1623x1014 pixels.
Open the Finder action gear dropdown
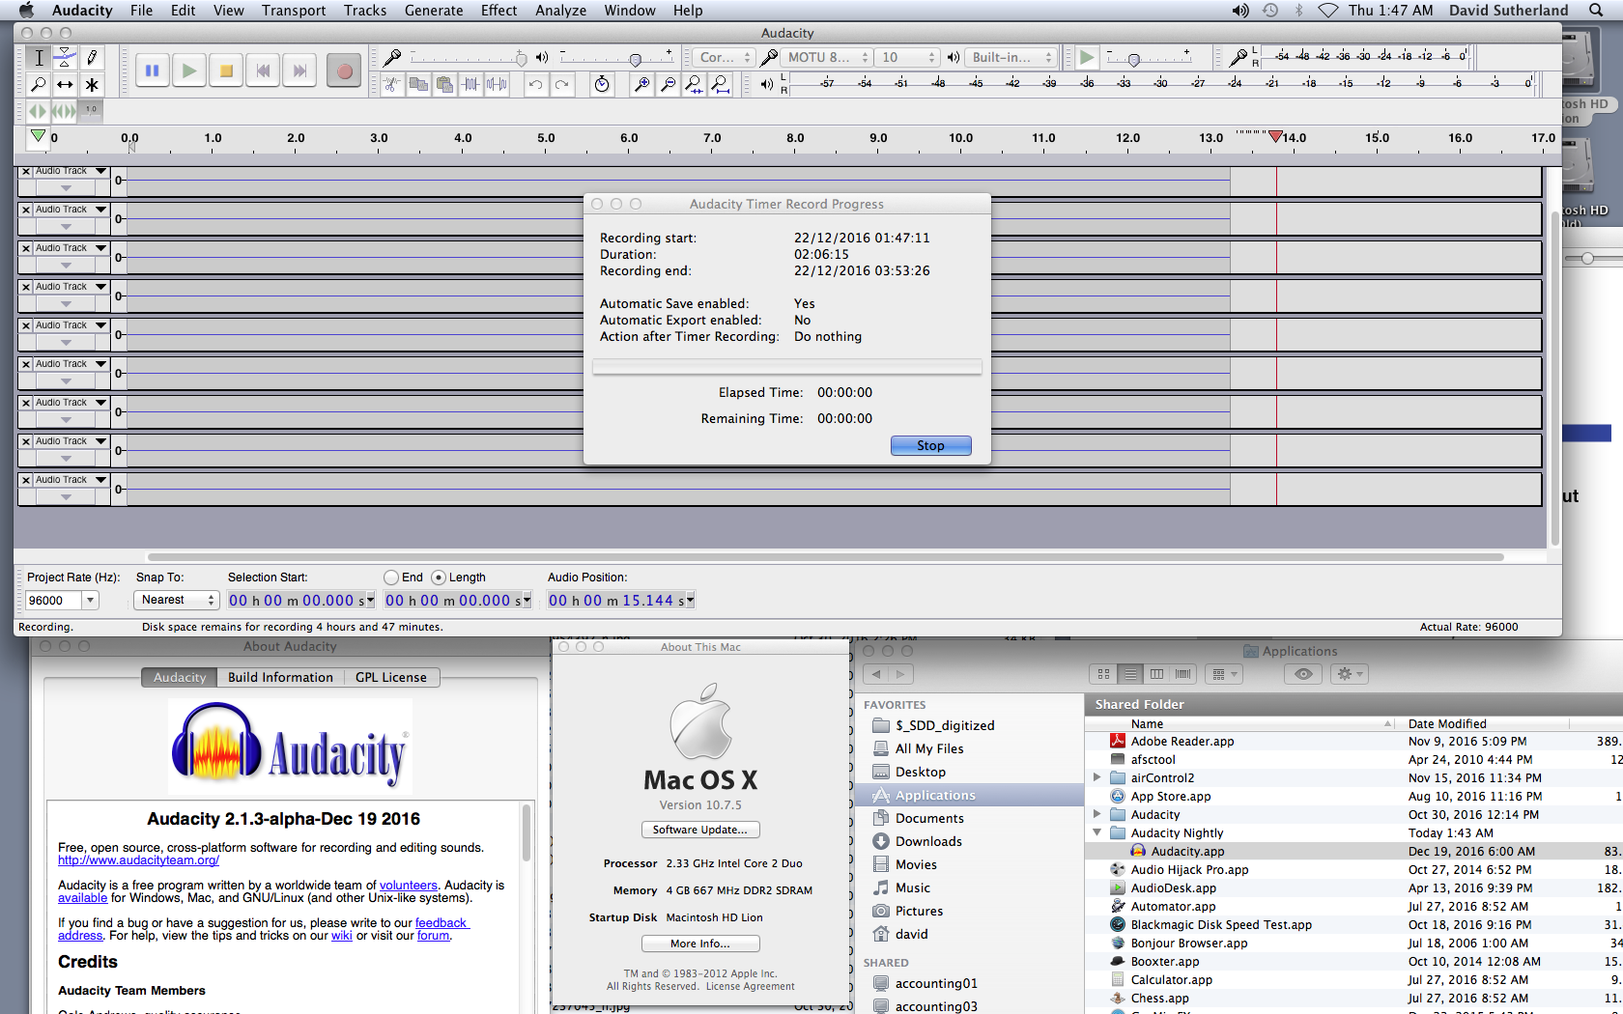coord(1350,674)
